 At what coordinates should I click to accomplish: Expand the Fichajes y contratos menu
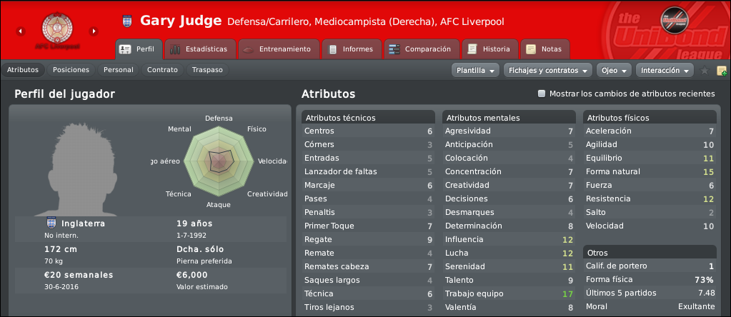coord(548,70)
